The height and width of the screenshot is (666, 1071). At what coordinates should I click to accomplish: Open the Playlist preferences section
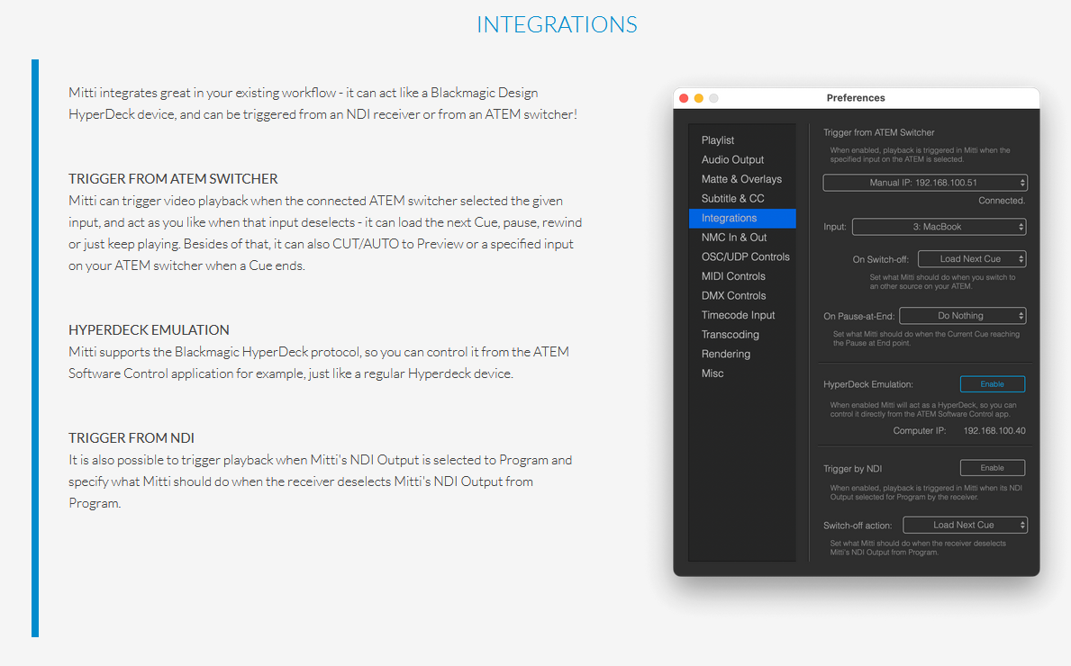[717, 139]
